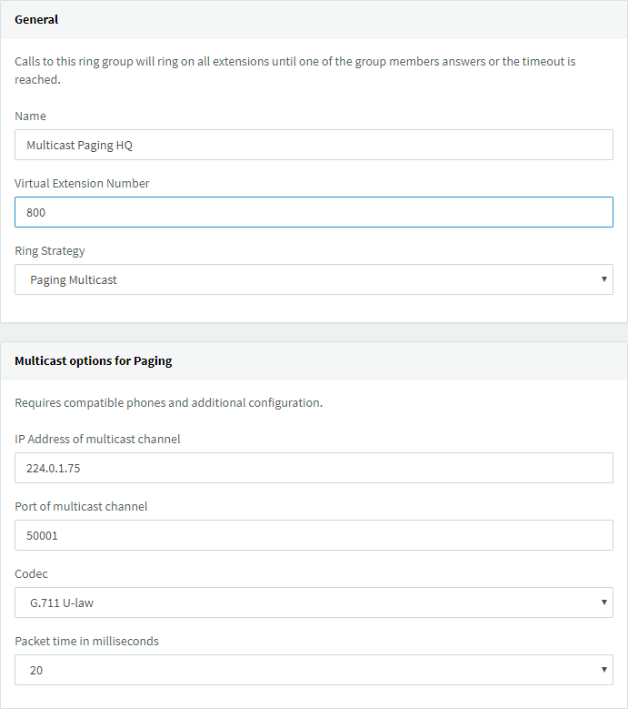Open the Packet time in milliseconds dropdown
The width and height of the screenshot is (628, 709).
pyautogui.click(x=314, y=670)
